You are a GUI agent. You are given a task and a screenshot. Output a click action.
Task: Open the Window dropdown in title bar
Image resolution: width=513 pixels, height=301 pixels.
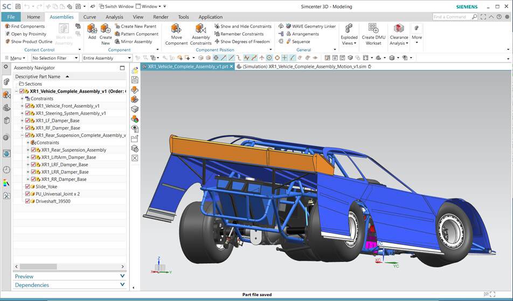pyautogui.click(x=148, y=6)
